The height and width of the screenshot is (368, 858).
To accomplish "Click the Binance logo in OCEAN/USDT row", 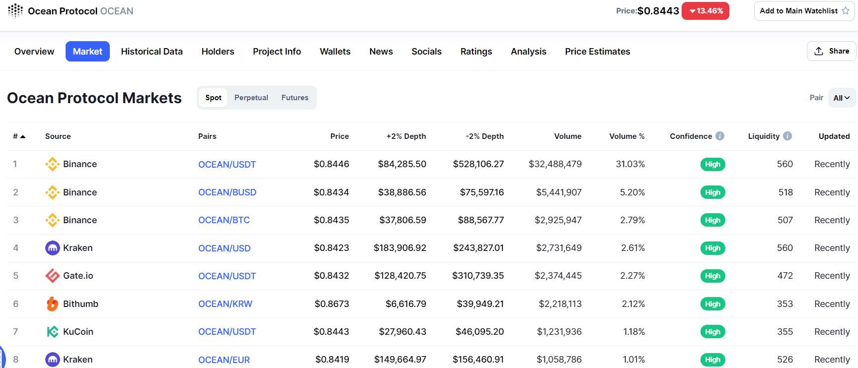I will (52, 164).
